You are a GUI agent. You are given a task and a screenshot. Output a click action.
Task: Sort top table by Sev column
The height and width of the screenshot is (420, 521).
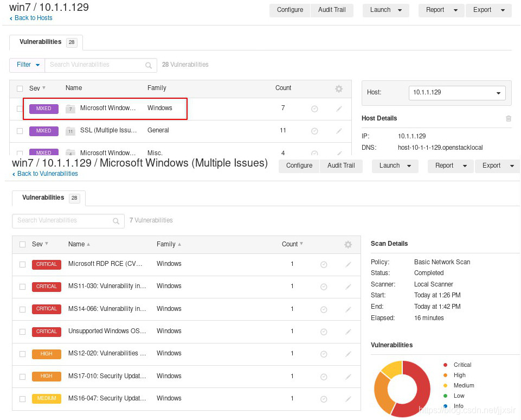coord(37,88)
